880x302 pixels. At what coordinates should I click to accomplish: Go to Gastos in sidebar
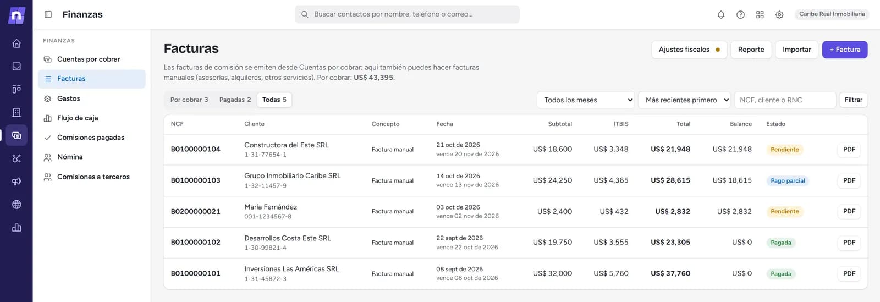pos(92,98)
